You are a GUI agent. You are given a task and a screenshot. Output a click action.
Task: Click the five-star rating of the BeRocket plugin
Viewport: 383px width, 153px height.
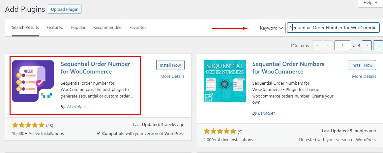click(x=220, y=132)
